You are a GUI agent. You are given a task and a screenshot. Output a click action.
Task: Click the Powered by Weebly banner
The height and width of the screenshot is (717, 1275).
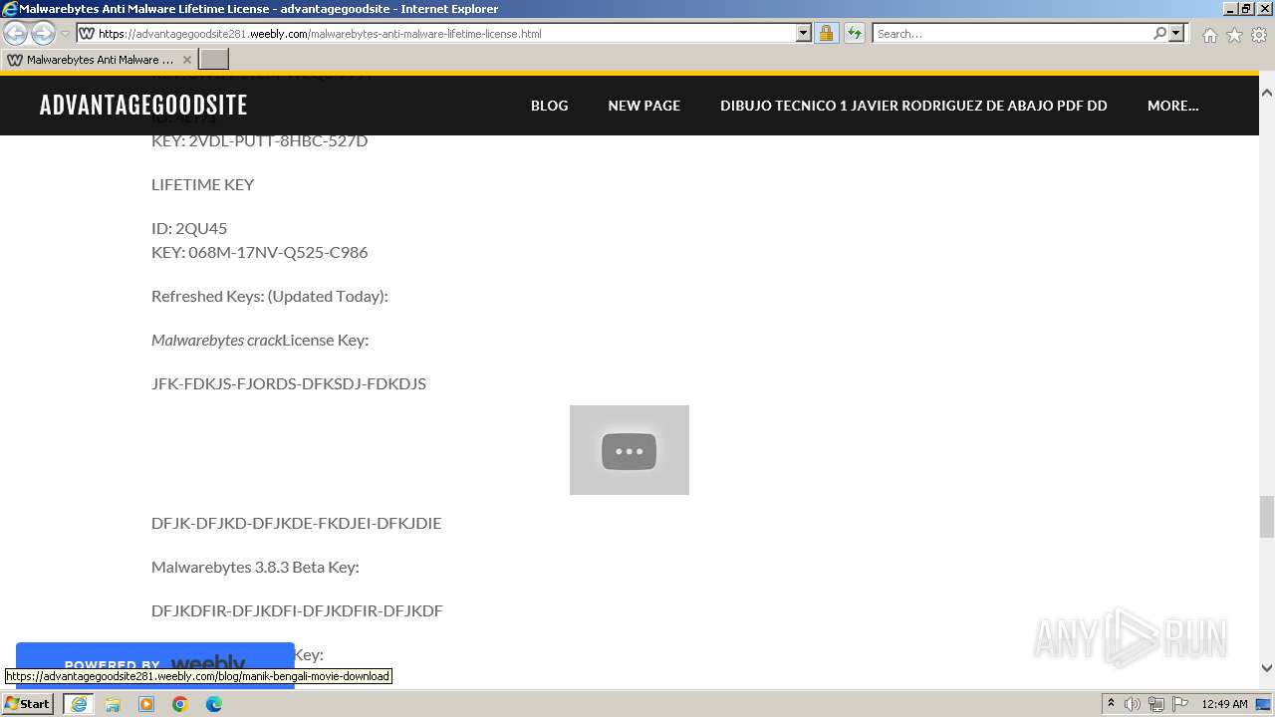point(154,664)
